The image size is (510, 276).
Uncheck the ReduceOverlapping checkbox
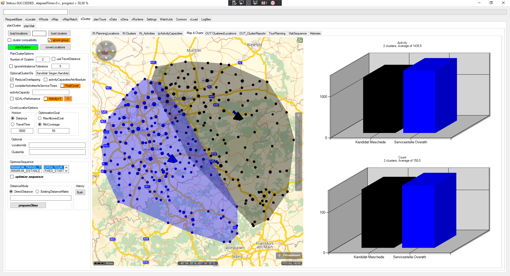point(12,80)
